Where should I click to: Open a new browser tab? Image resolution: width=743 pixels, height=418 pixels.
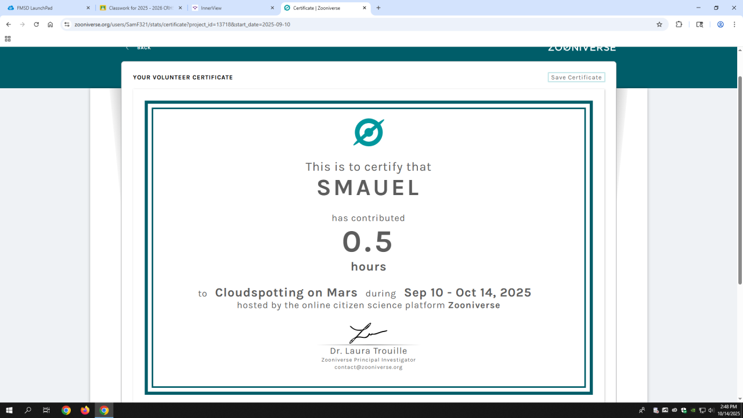pyautogui.click(x=378, y=8)
